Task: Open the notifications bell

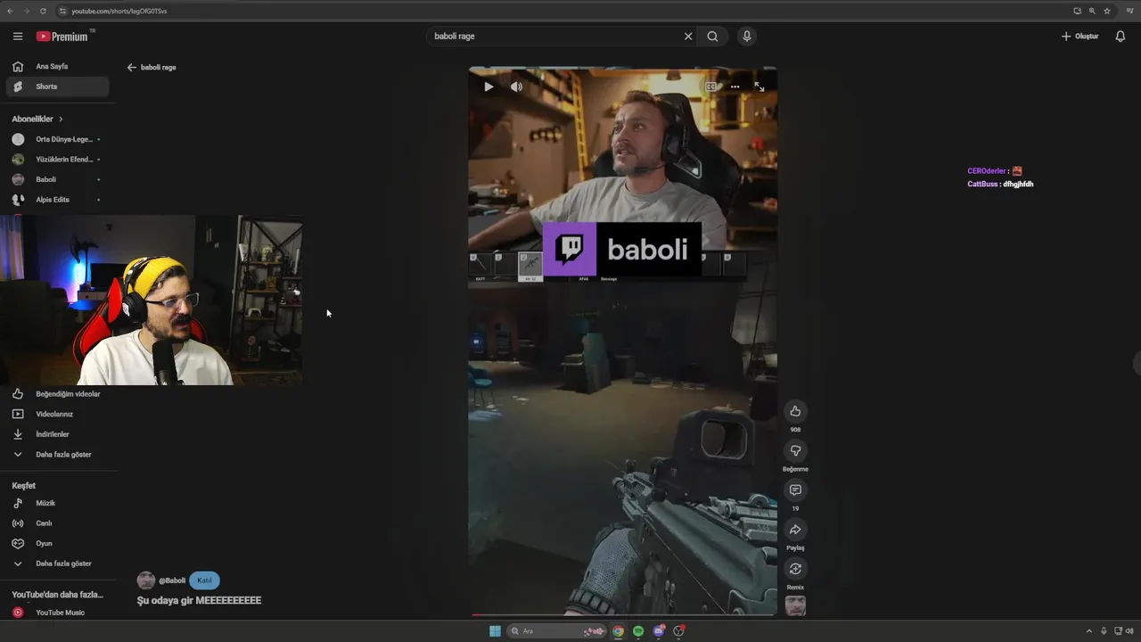Action: click(1120, 37)
